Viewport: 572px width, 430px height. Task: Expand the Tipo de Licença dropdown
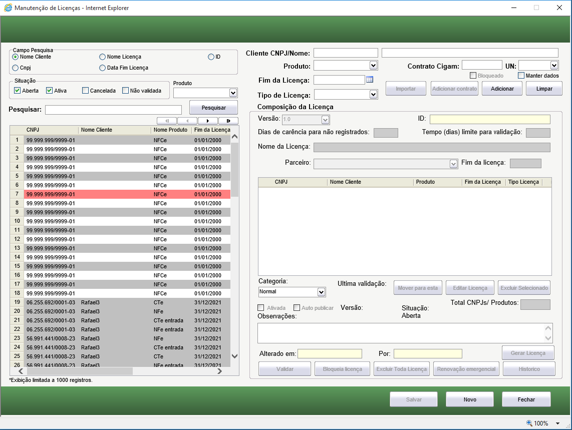click(373, 94)
